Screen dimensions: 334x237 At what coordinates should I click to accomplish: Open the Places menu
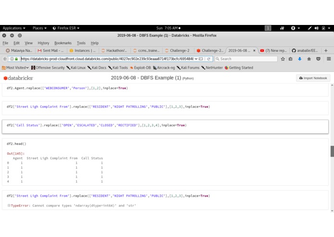coord(39,28)
